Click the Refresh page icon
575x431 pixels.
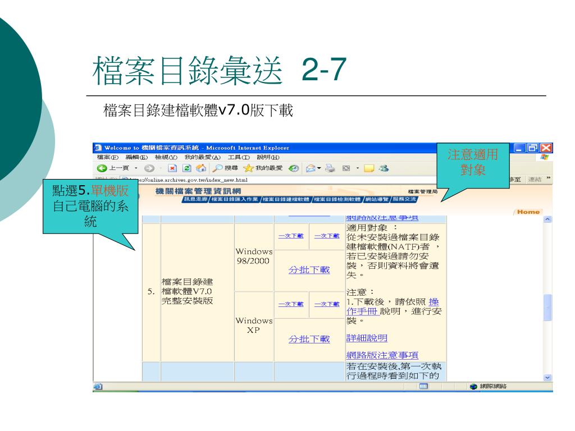(x=187, y=168)
